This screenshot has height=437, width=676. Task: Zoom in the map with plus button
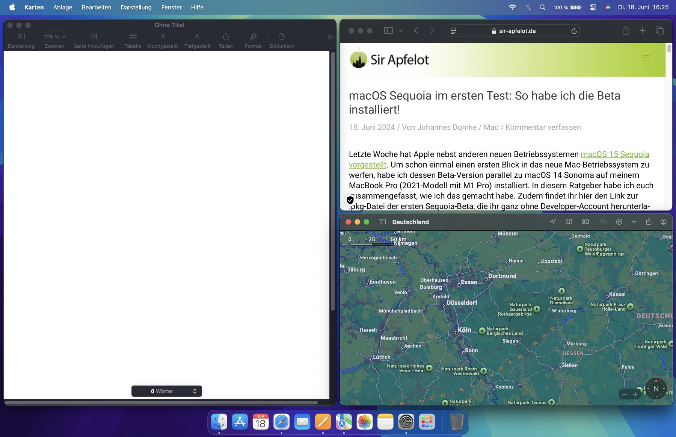point(635,394)
